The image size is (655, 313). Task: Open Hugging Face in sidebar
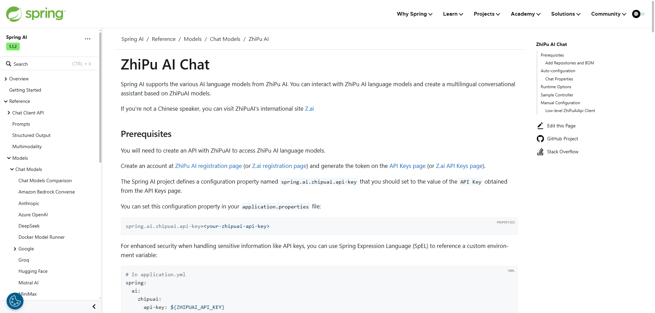pos(33,271)
